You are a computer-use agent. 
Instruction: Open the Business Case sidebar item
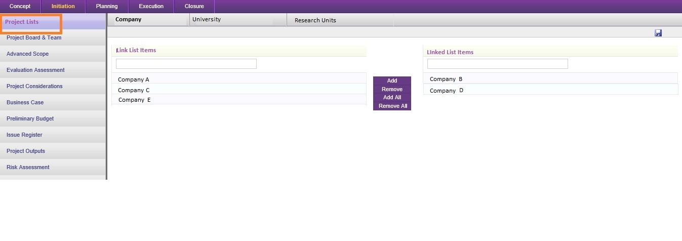click(25, 103)
